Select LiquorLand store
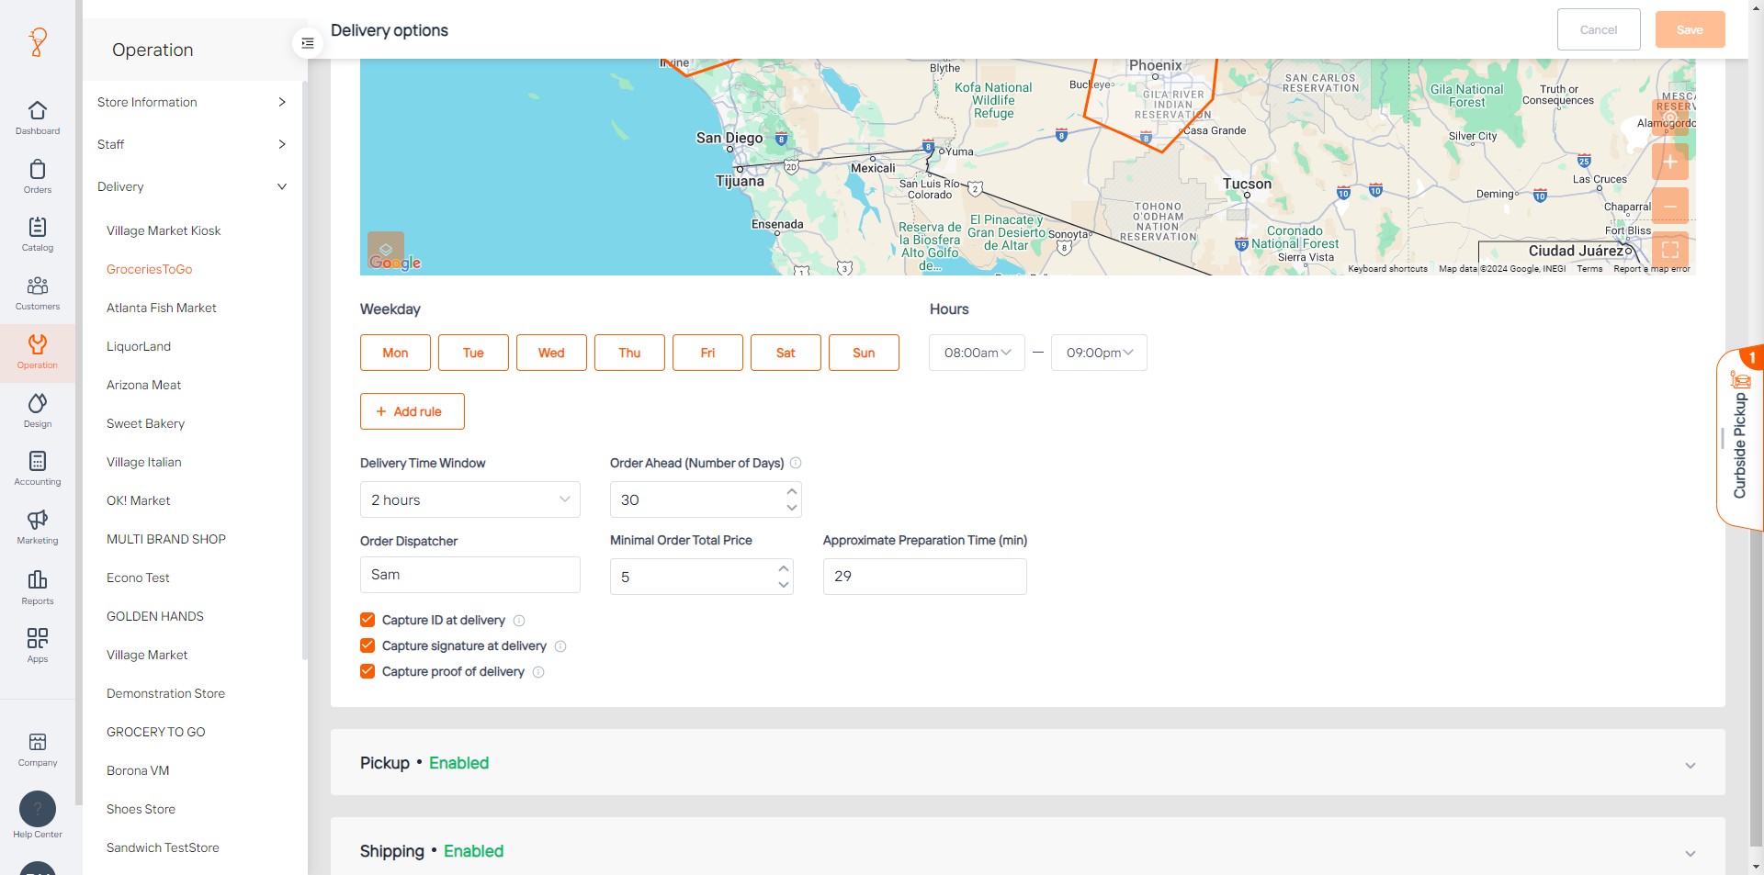The image size is (1764, 875). (139, 346)
